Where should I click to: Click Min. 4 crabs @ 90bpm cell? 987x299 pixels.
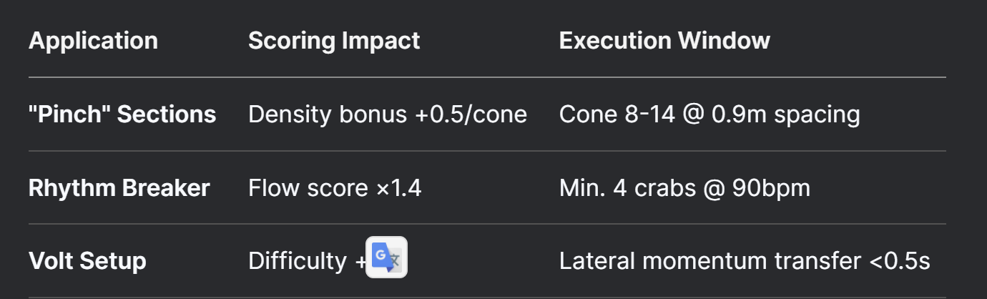click(x=684, y=188)
